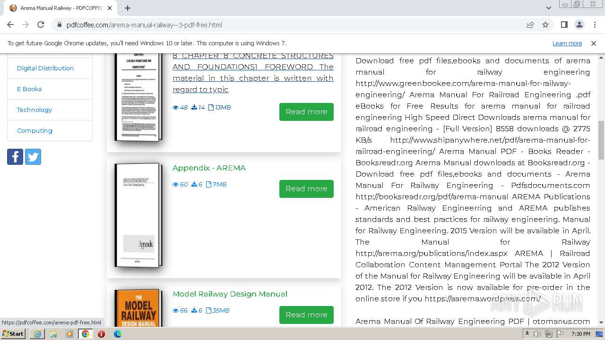Click the page vertical scrollbar thumb
605x340 pixels.
(x=601, y=140)
